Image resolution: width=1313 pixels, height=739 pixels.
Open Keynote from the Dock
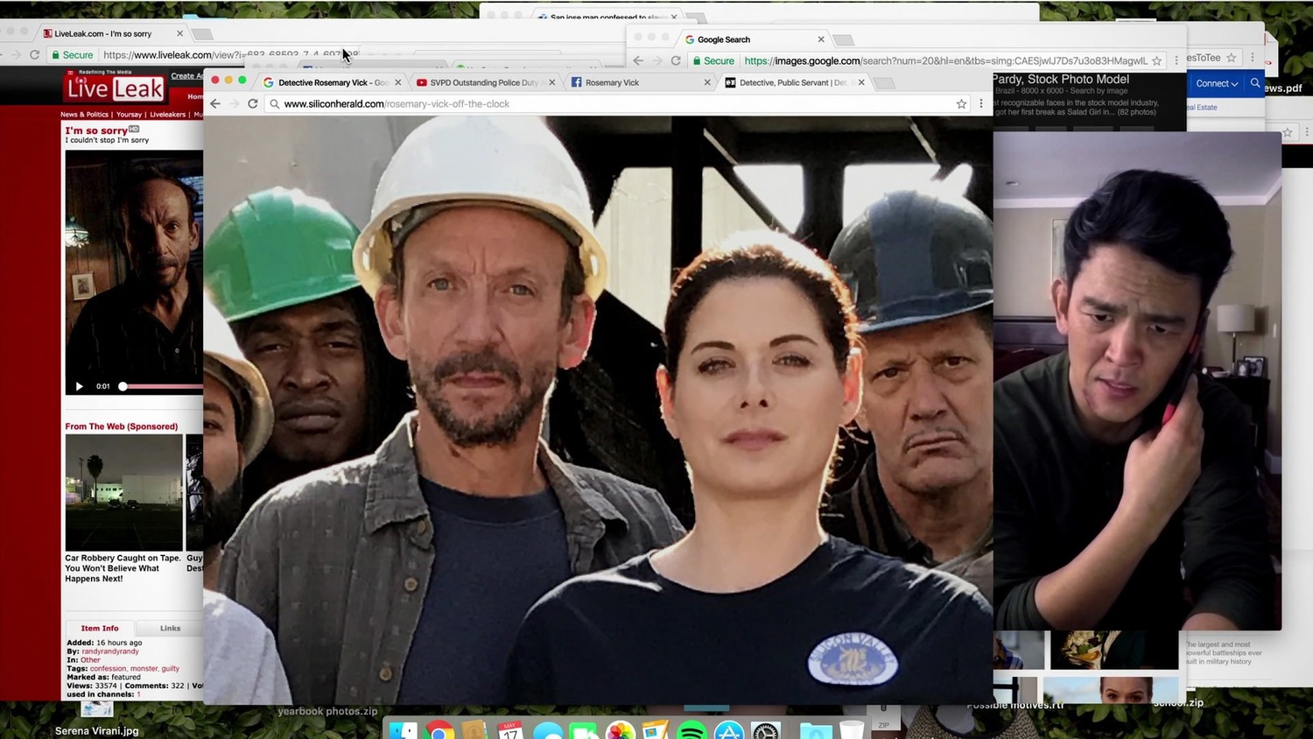656,730
